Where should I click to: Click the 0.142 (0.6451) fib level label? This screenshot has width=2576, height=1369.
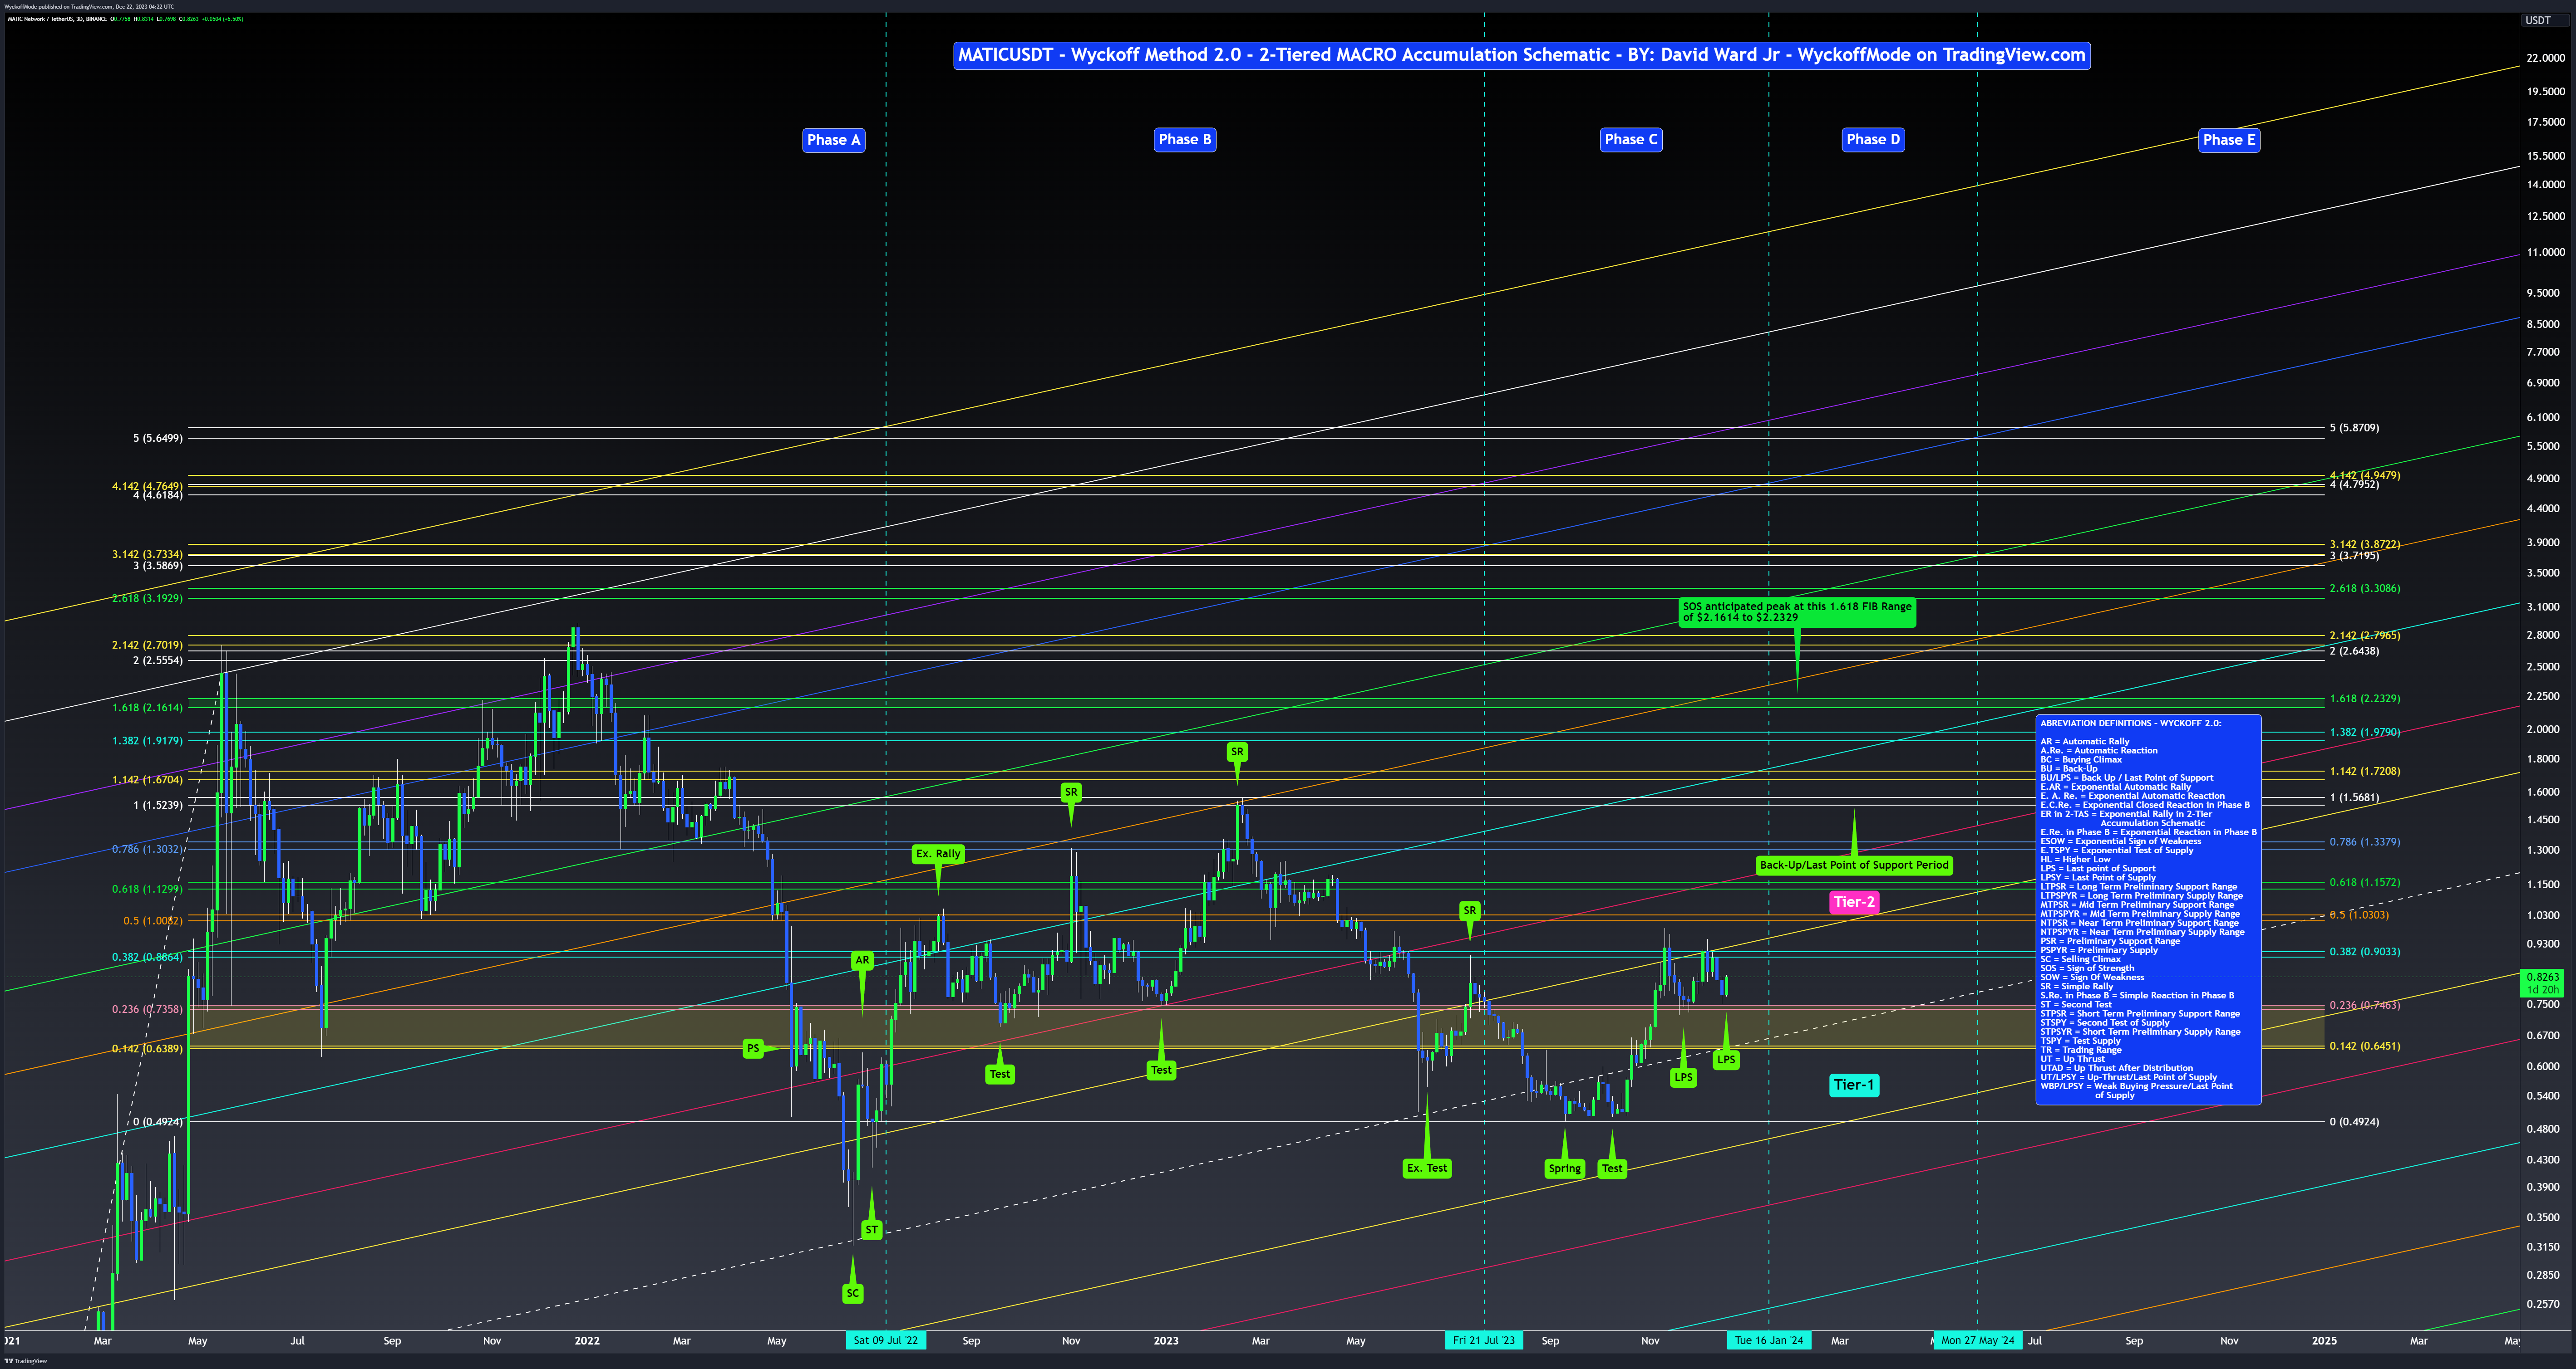pyautogui.click(x=2364, y=1046)
